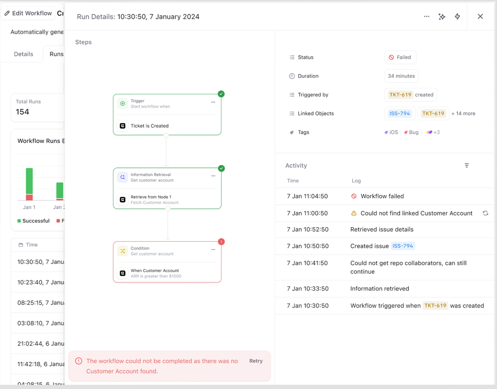Click the Status field list icon
This screenshot has width=497, height=389.
pos(292,57)
